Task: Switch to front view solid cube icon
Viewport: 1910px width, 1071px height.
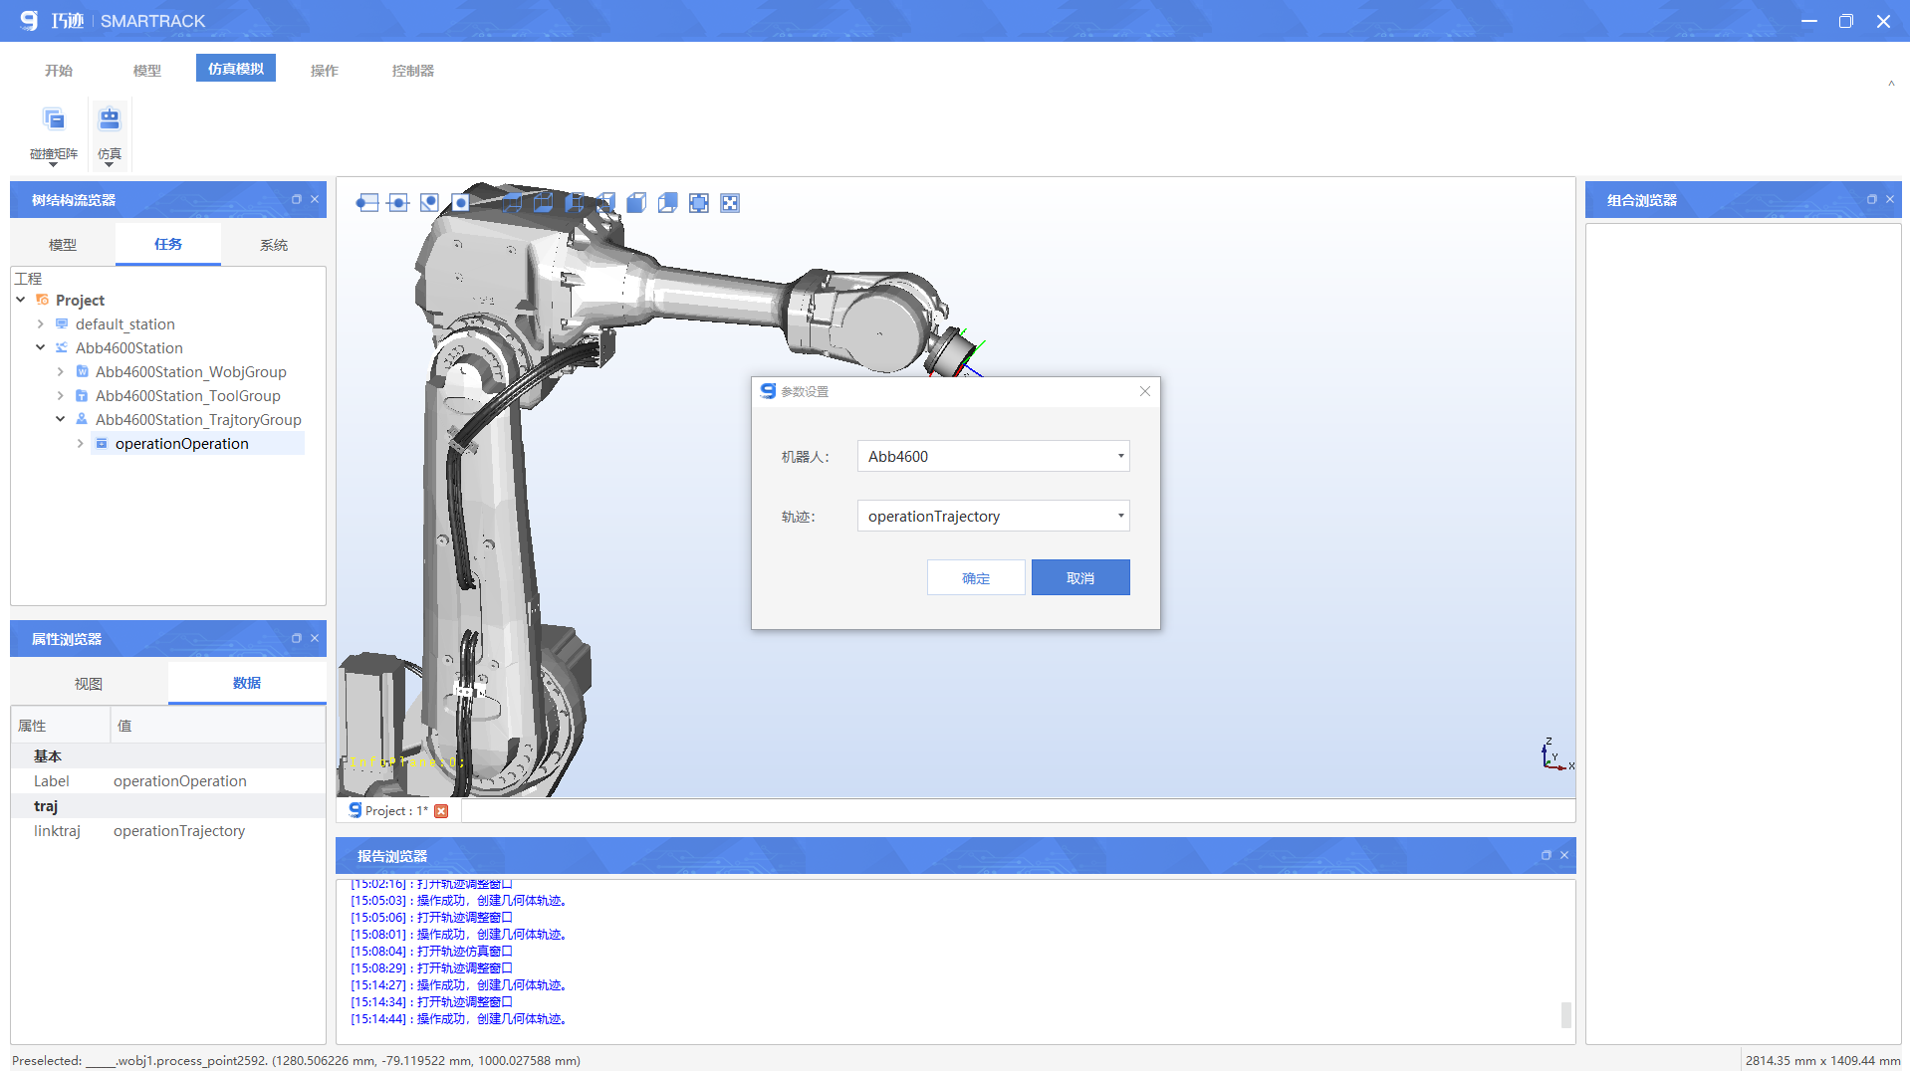Action: coord(636,203)
